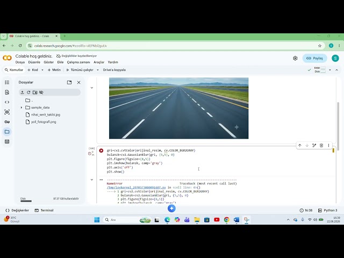Open the Kod insert dropdown arrow

pos(42,70)
